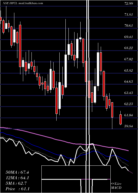This screenshot has width=138, height=193.
Task: Select the last red candlestick near 61.04
Action: 121,119
